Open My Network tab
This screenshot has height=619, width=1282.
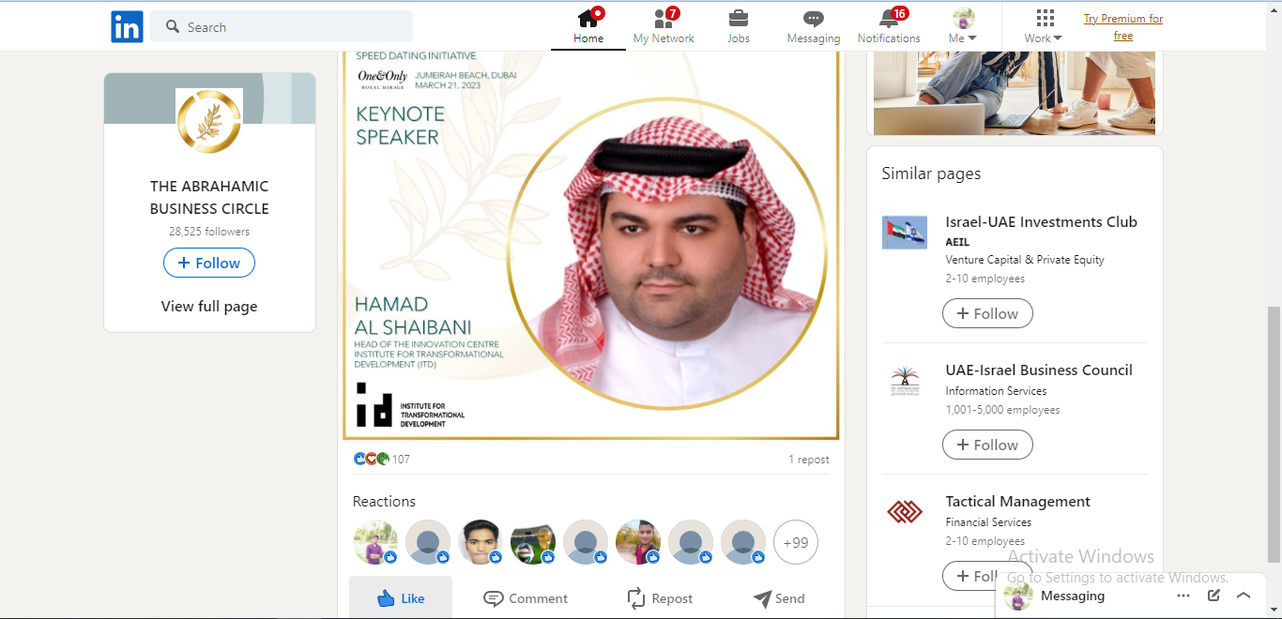664,26
